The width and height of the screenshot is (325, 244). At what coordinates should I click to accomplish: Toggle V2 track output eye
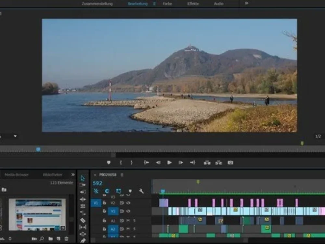128,203
